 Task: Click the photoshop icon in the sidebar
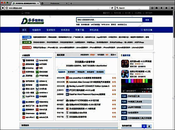[23, 68]
